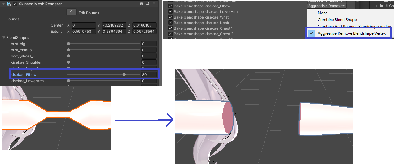The image size is (394, 166).
Task: Click the body_shoes_× blendshape slider
Action: point(103,56)
